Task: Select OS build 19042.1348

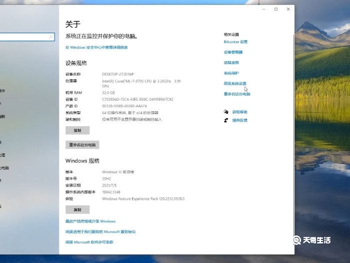Action: pyautogui.click(x=111, y=192)
